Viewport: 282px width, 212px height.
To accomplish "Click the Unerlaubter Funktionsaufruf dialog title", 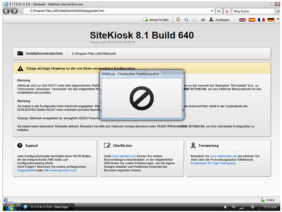I will [x=130, y=74].
